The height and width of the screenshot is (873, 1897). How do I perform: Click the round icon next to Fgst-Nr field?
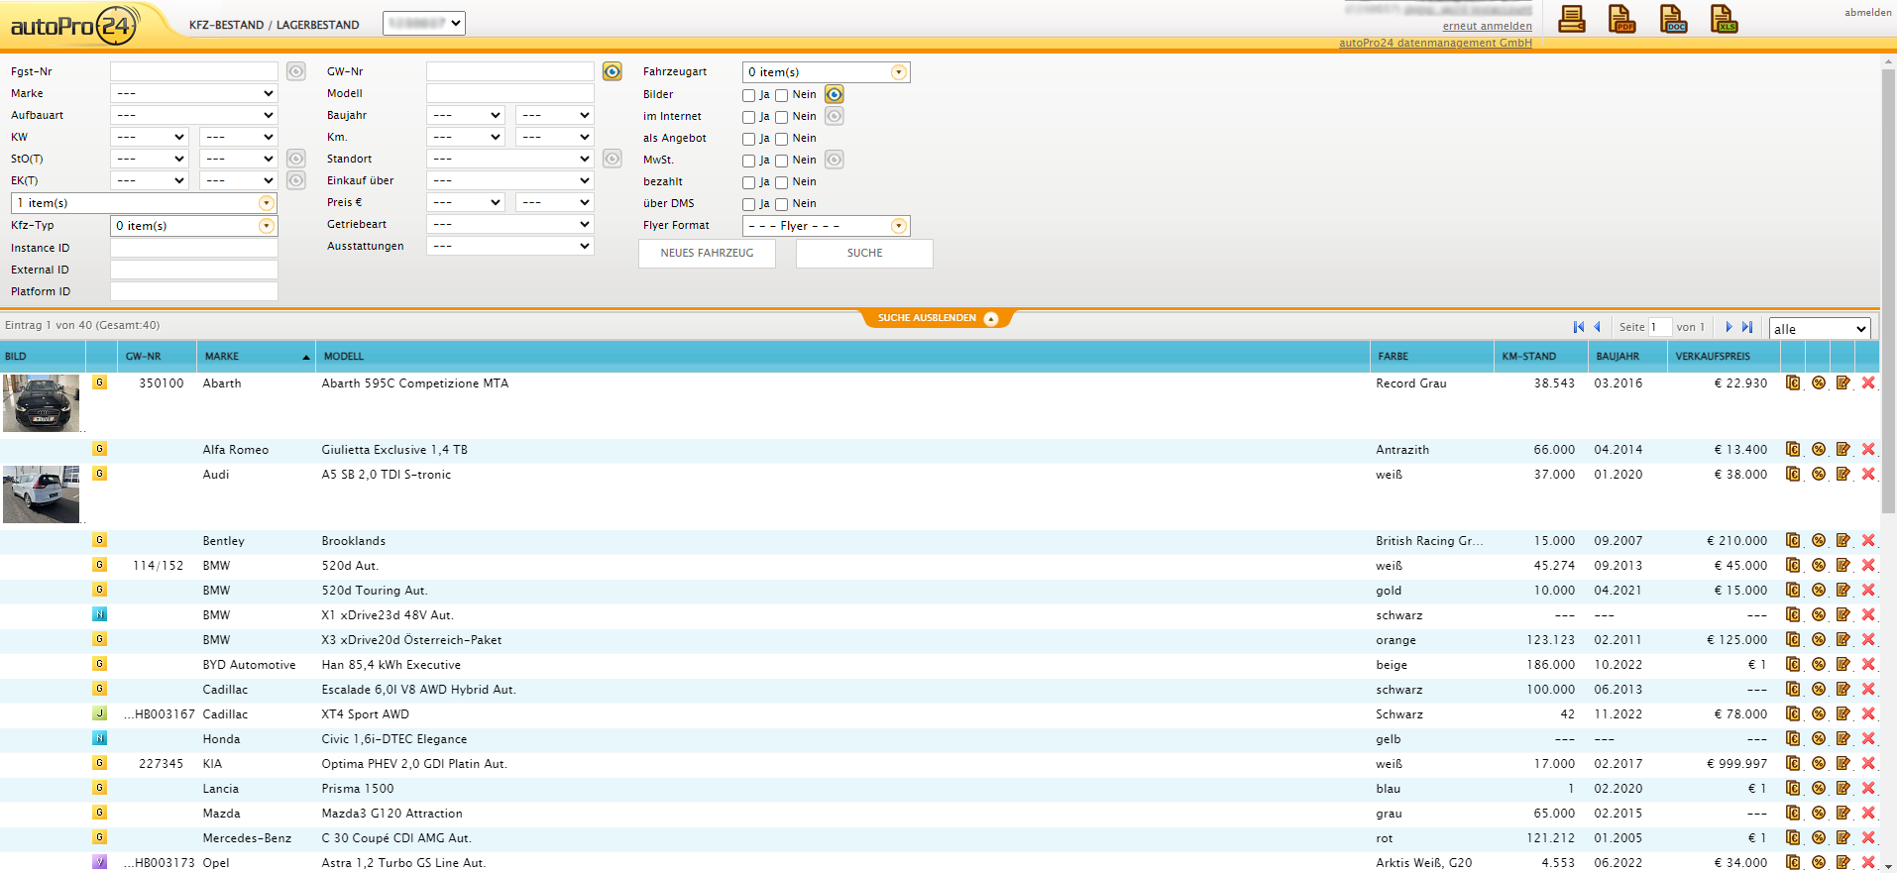coord(296,71)
